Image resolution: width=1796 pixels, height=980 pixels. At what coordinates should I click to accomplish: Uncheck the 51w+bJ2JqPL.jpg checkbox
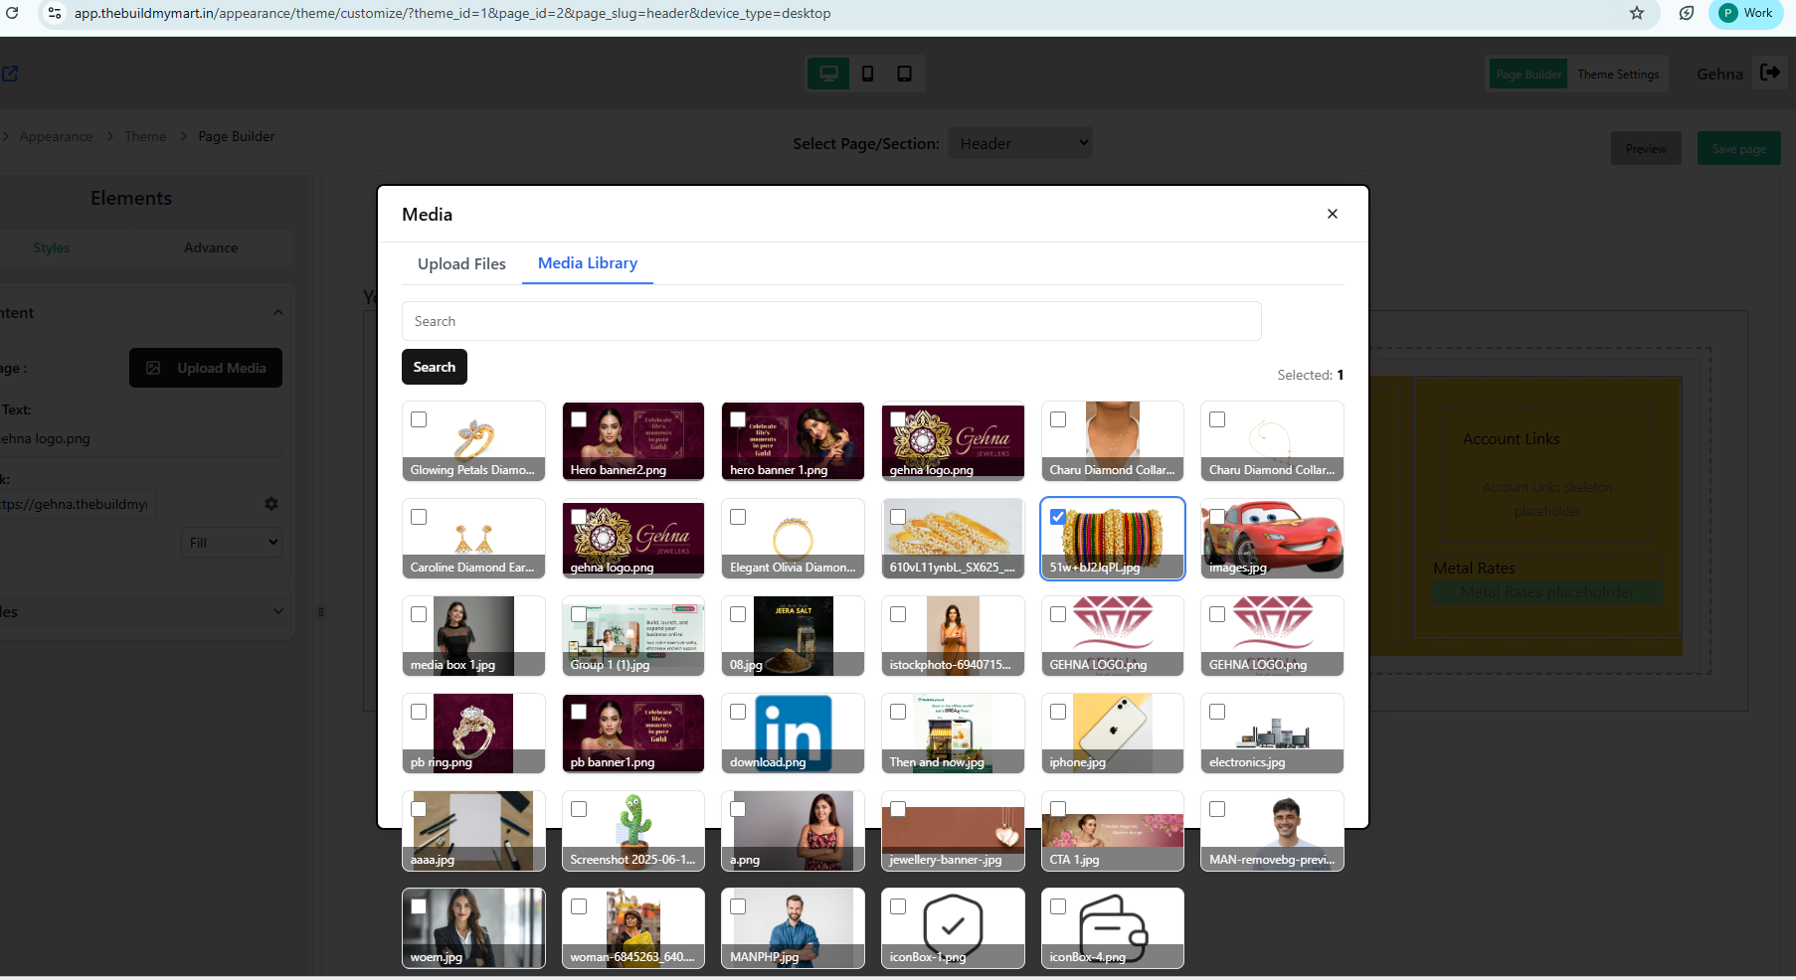(1058, 517)
